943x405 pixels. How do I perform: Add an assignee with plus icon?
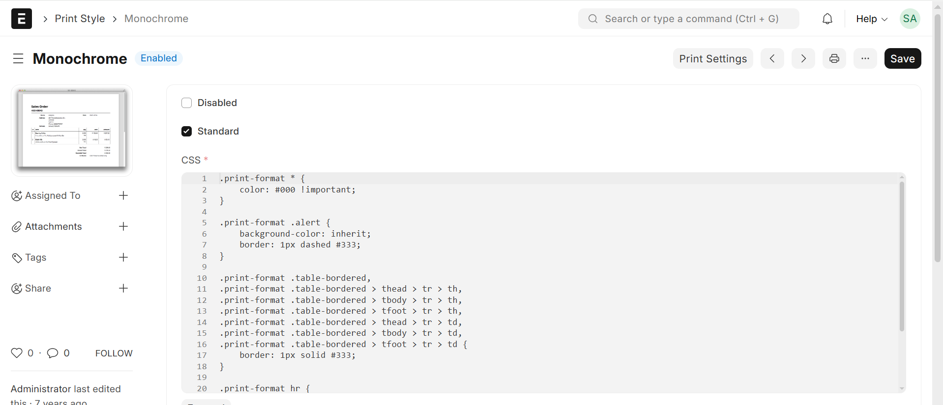pos(123,195)
